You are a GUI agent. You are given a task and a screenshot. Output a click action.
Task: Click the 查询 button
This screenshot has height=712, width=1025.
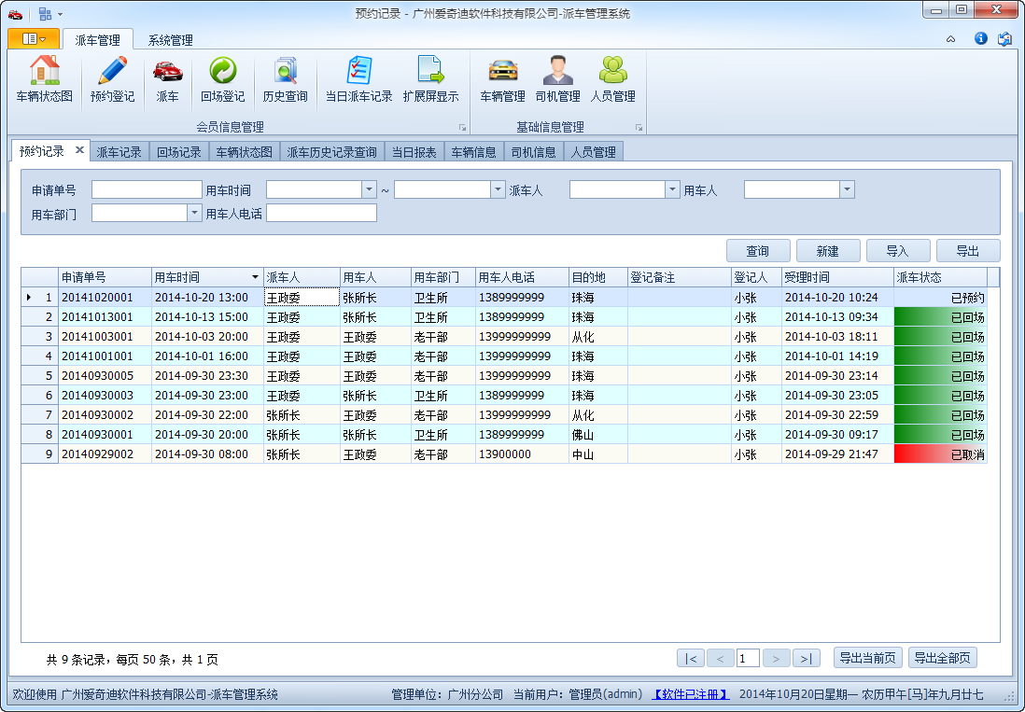coord(758,251)
